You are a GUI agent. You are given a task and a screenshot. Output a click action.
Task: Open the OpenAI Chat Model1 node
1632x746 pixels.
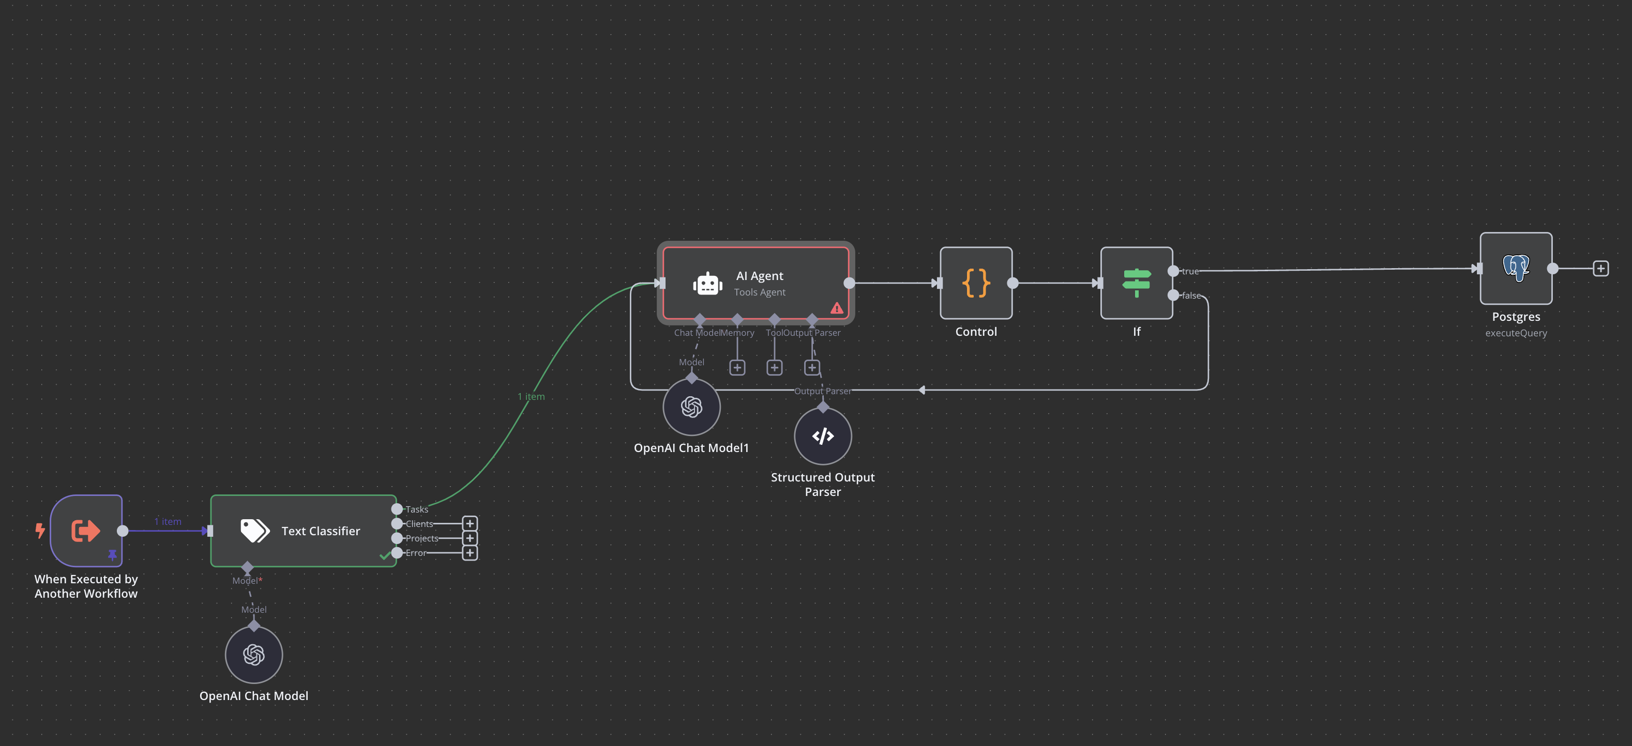(x=691, y=407)
